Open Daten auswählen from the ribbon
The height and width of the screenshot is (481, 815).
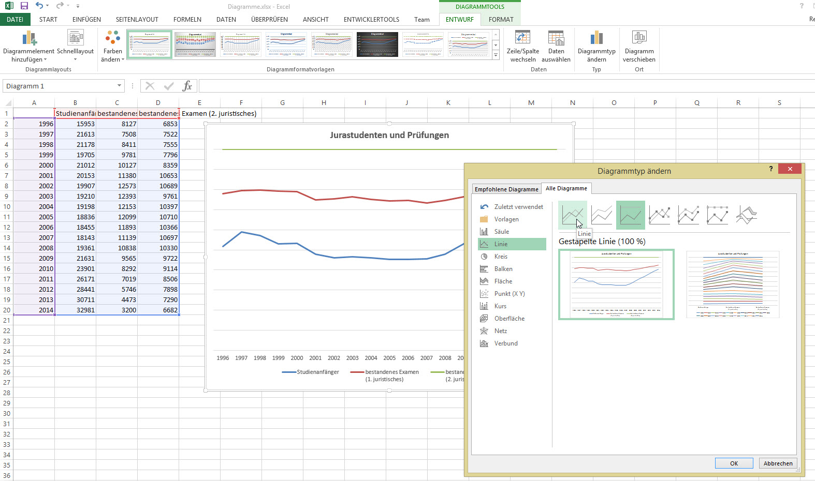click(556, 47)
